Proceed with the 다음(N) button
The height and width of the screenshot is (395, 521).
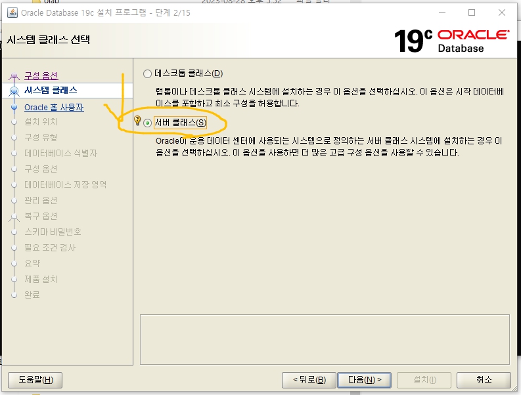(364, 380)
